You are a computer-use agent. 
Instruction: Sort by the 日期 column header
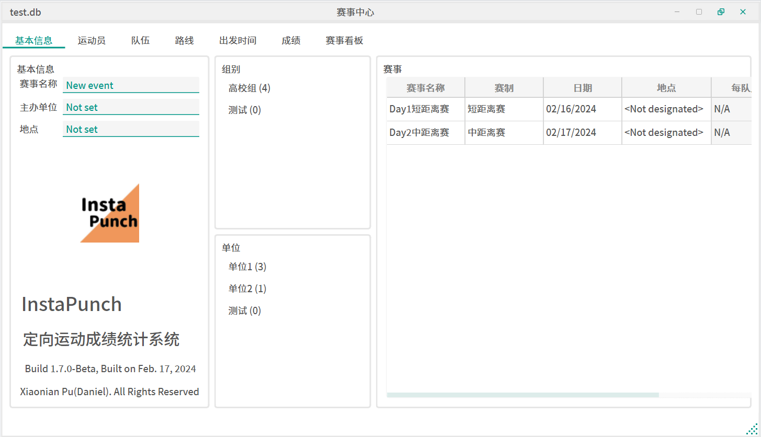(x=582, y=88)
